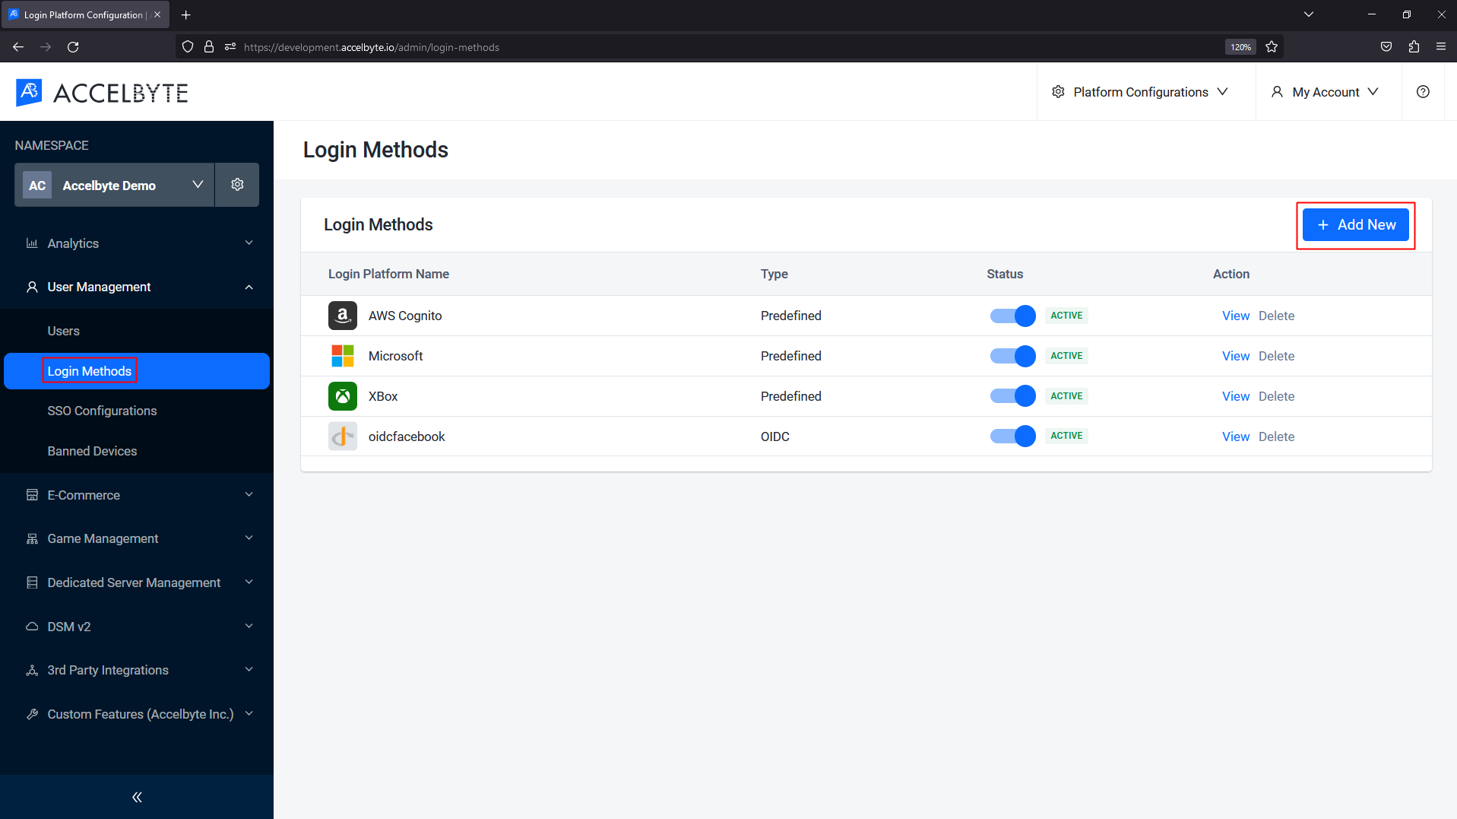Click the browser URL address field
Screen dimensions: 1457x819
730,47
